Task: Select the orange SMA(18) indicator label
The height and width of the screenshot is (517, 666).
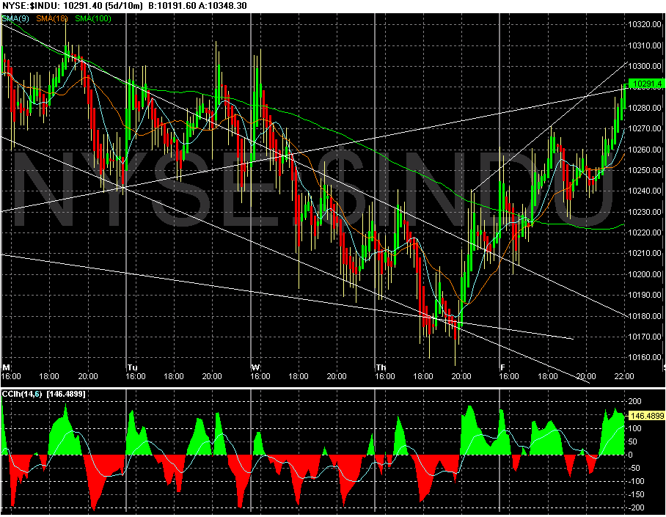Action: tap(52, 18)
